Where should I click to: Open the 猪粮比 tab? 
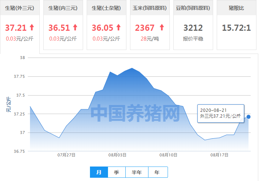236,8
